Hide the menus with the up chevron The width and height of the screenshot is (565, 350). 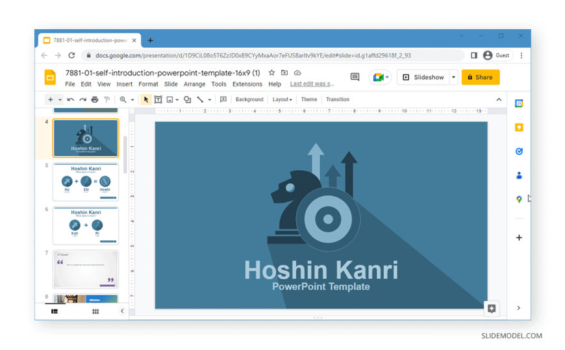499,100
